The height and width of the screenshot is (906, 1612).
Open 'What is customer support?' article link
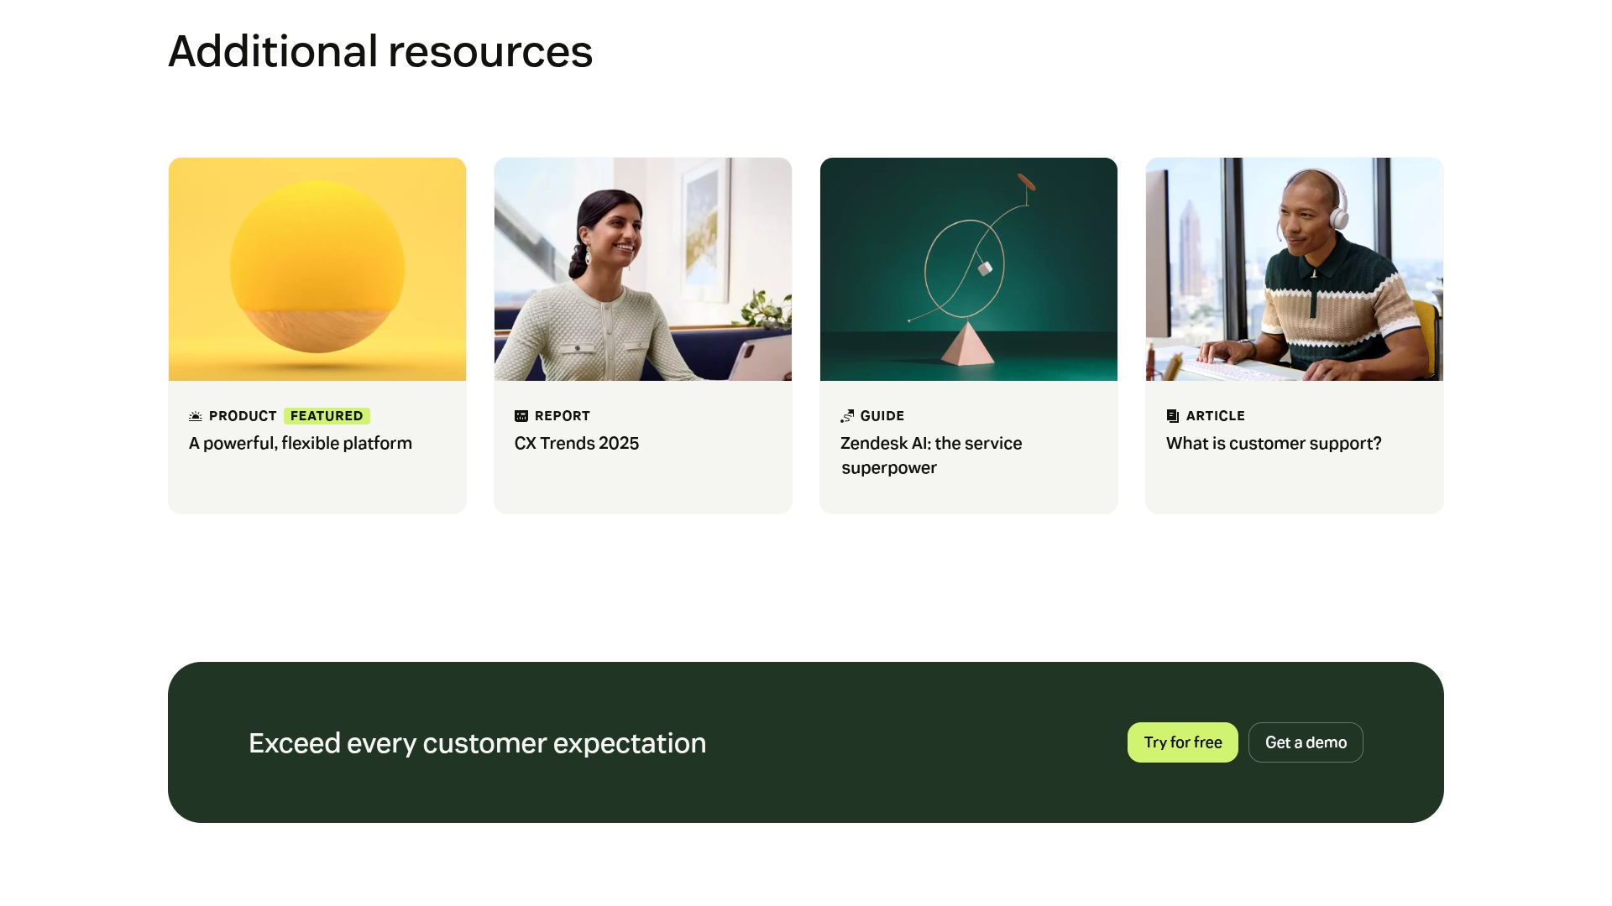click(x=1274, y=443)
